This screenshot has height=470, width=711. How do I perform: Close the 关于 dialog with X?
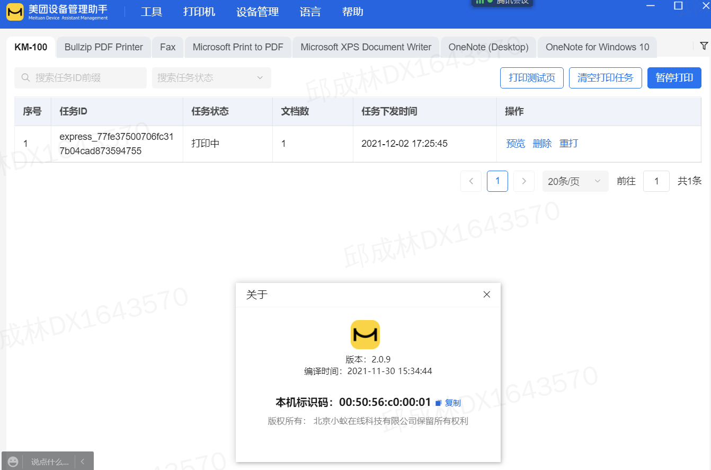tap(486, 295)
